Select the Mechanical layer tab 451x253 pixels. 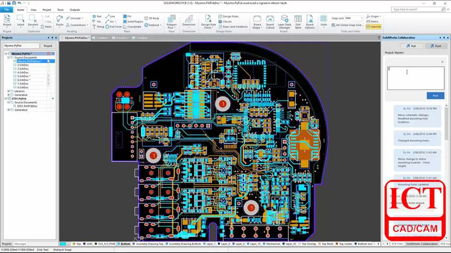(x=271, y=244)
